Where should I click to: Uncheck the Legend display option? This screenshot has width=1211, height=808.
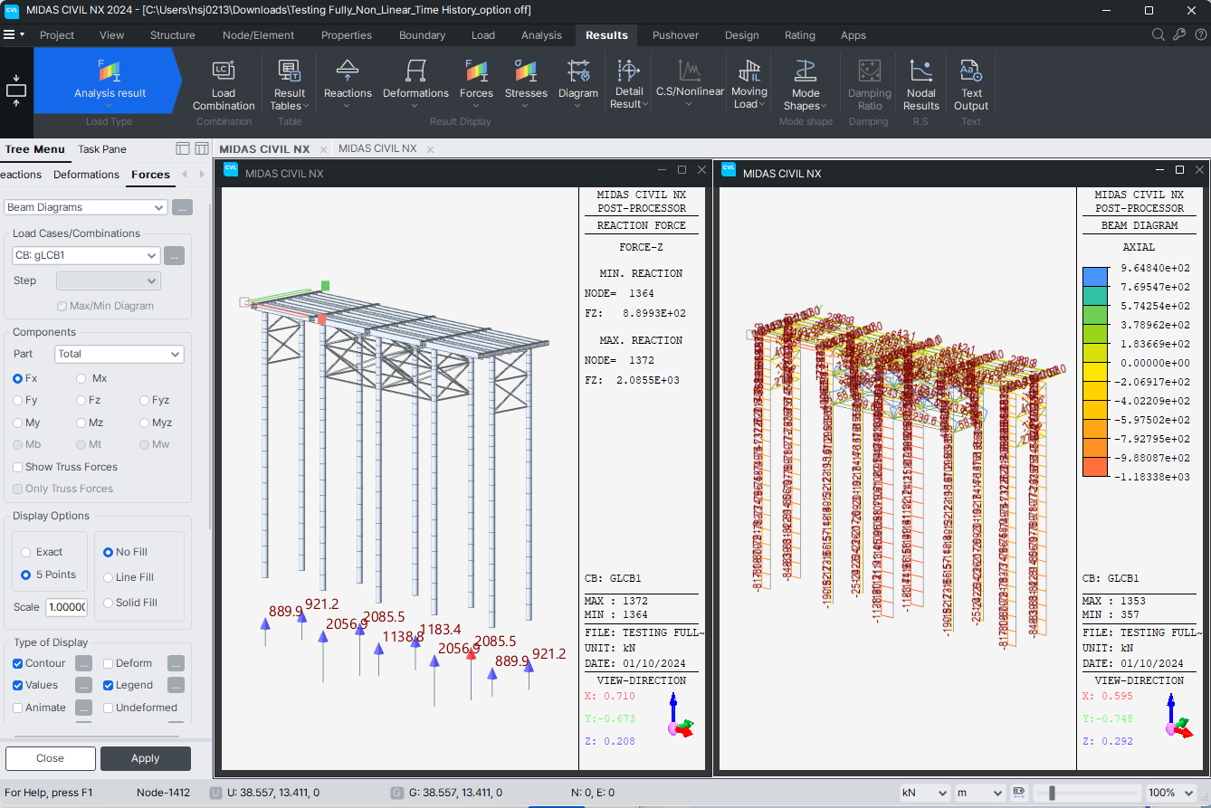[109, 686]
